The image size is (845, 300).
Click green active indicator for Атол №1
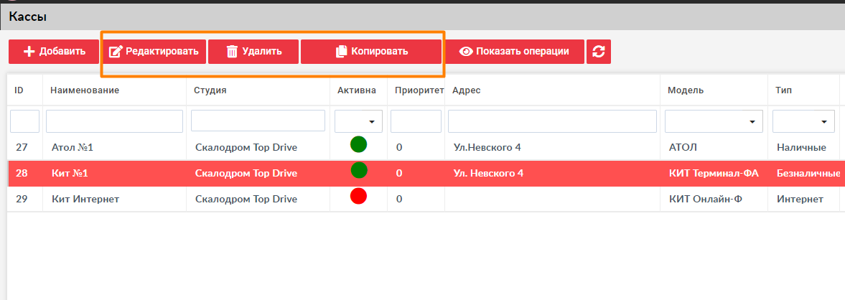pos(359,145)
